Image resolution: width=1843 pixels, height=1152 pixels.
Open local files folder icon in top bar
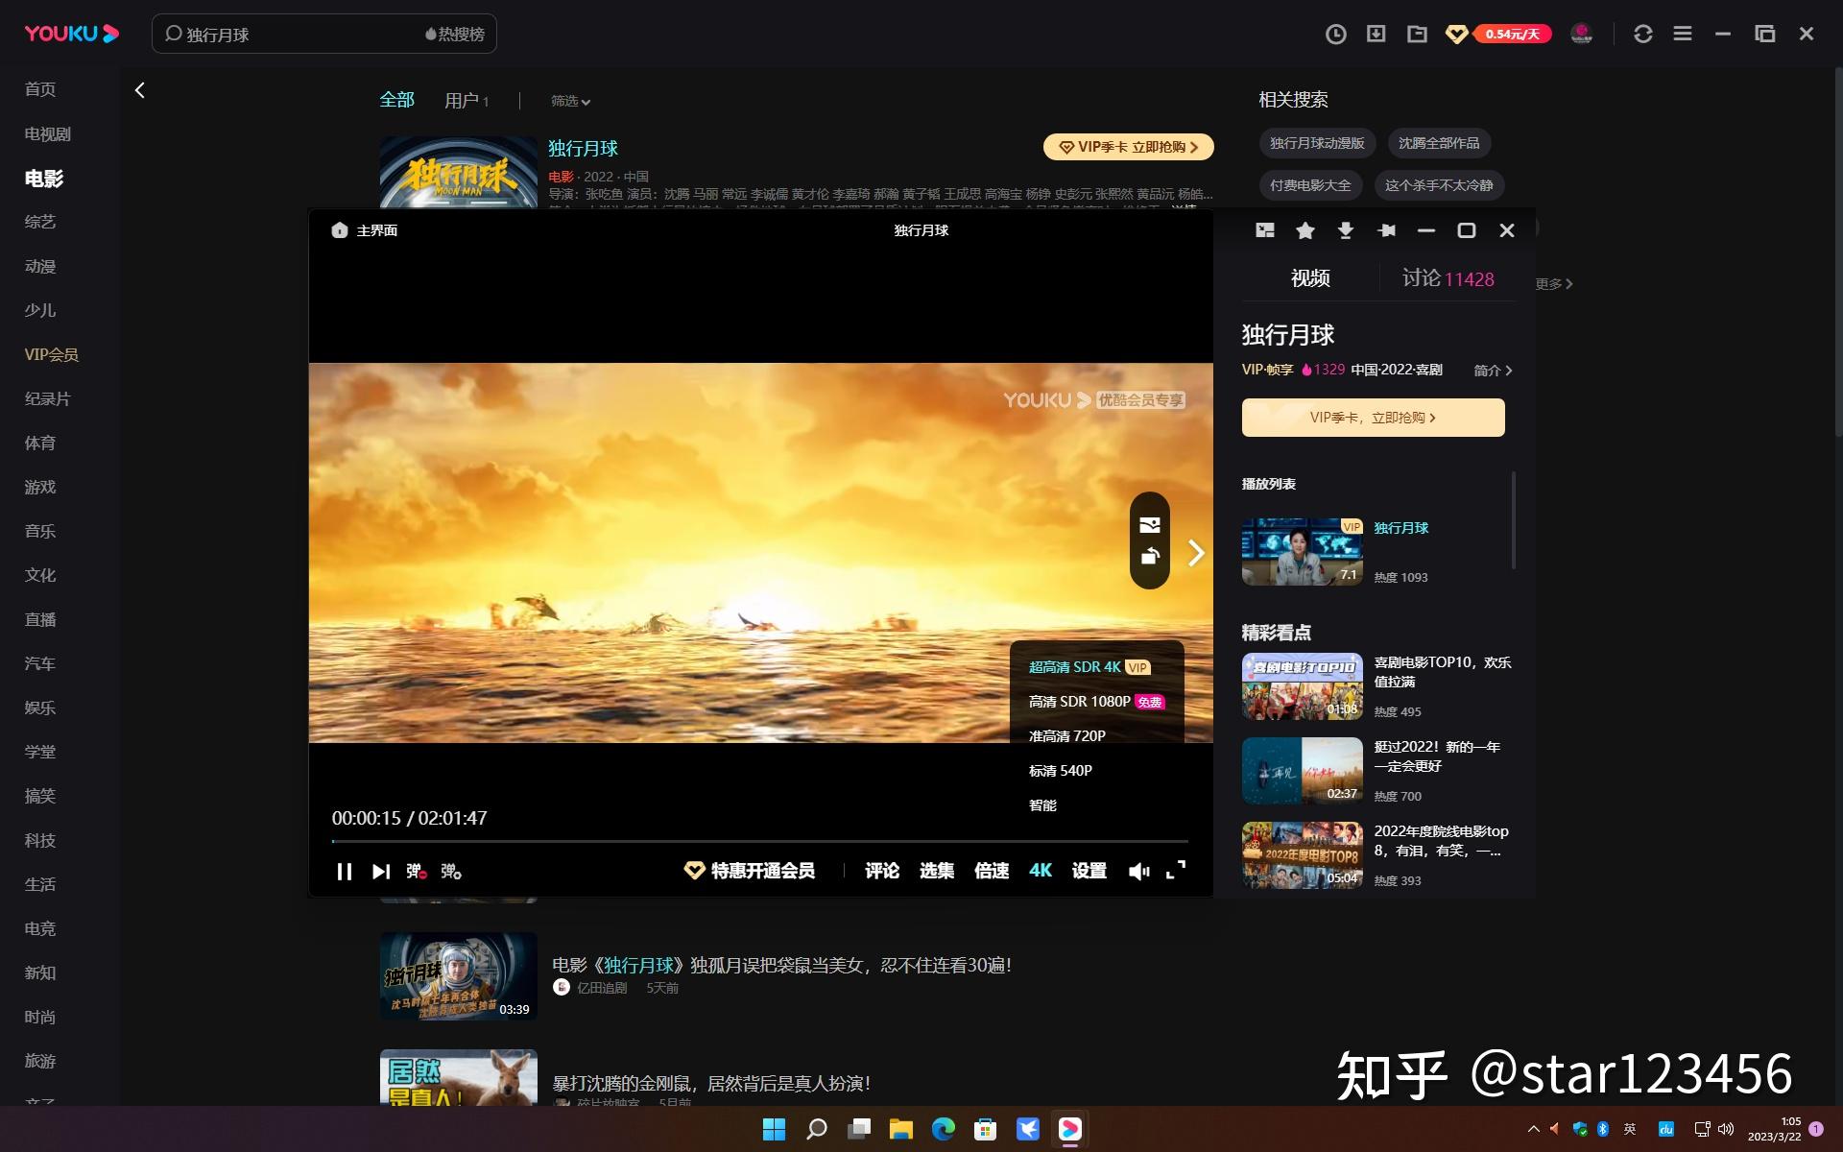(x=1417, y=35)
